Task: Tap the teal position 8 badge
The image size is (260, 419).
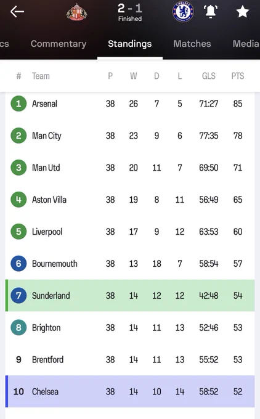Action: click(x=18, y=327)
